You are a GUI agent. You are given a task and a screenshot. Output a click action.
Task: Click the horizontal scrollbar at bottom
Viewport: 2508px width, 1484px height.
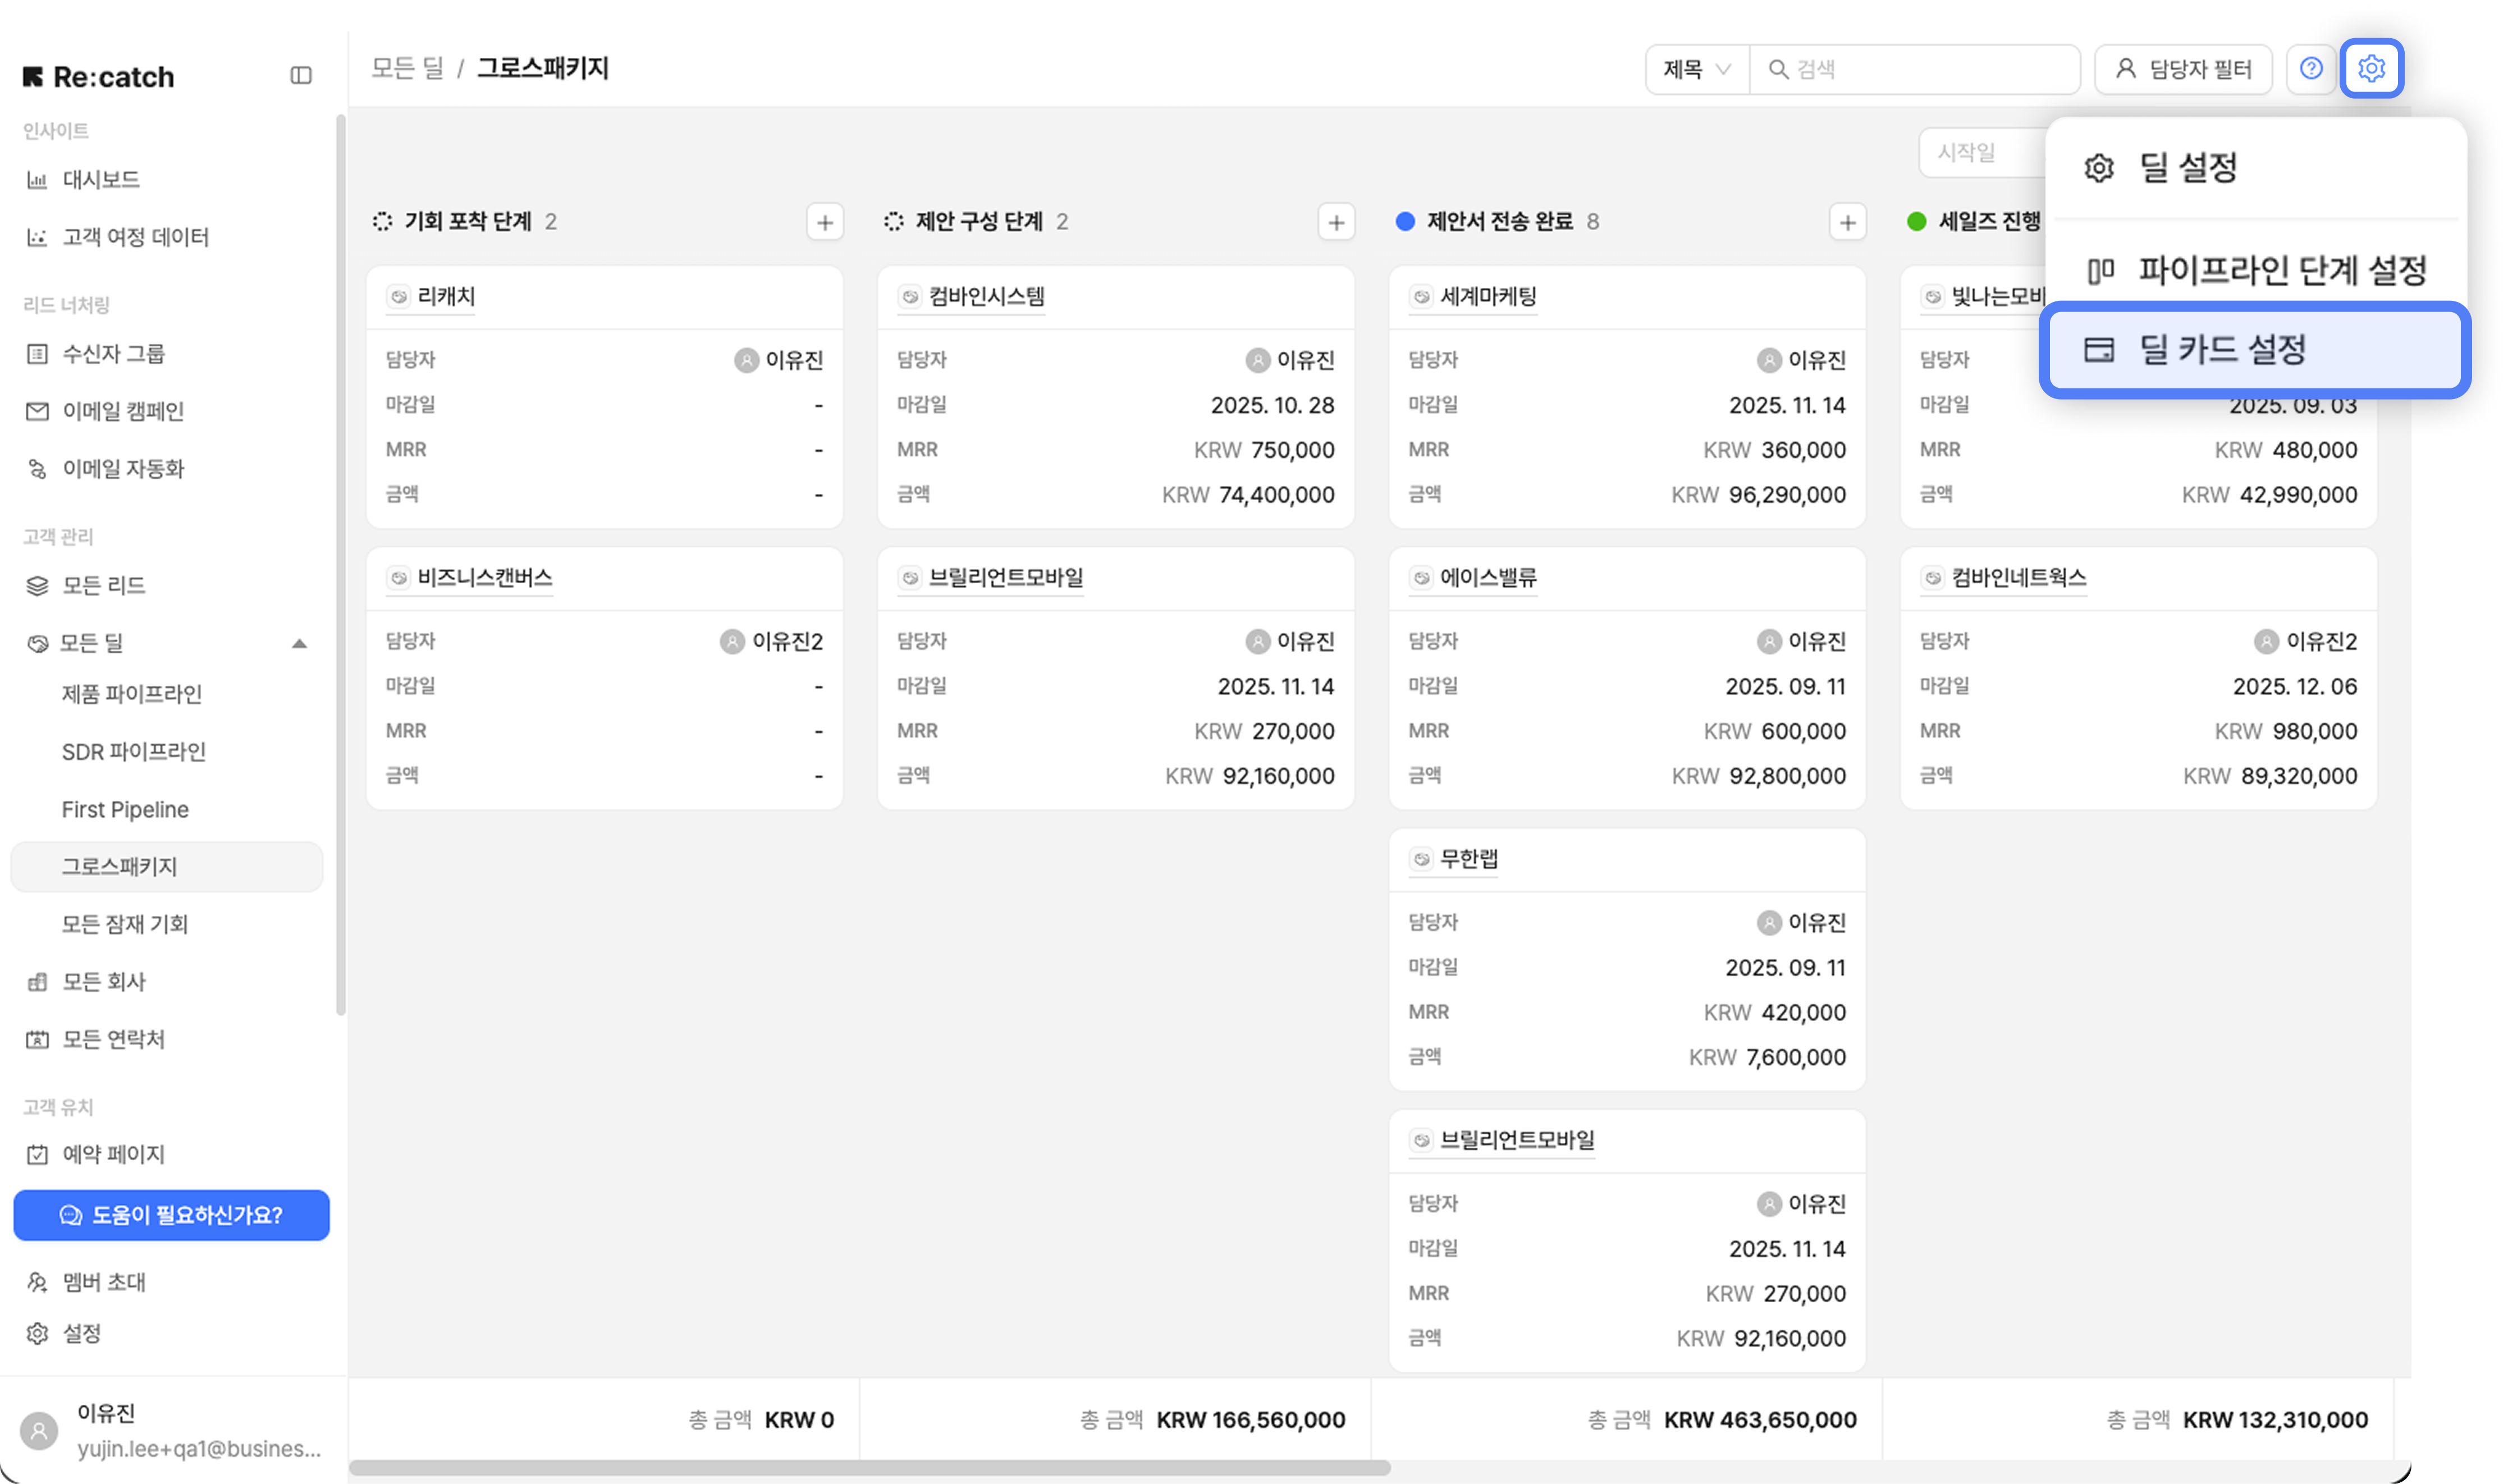(869, 1467)
